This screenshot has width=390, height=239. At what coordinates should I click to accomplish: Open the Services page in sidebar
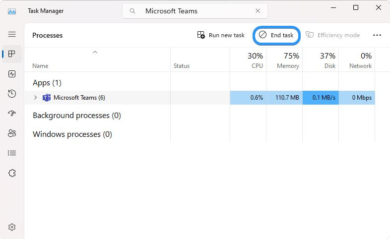pyautogui.click(x=12, y=173)
